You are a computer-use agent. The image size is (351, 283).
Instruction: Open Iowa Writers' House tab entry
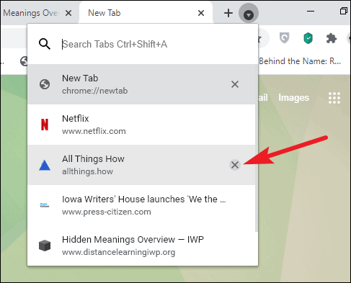click(x=141, y=205)
